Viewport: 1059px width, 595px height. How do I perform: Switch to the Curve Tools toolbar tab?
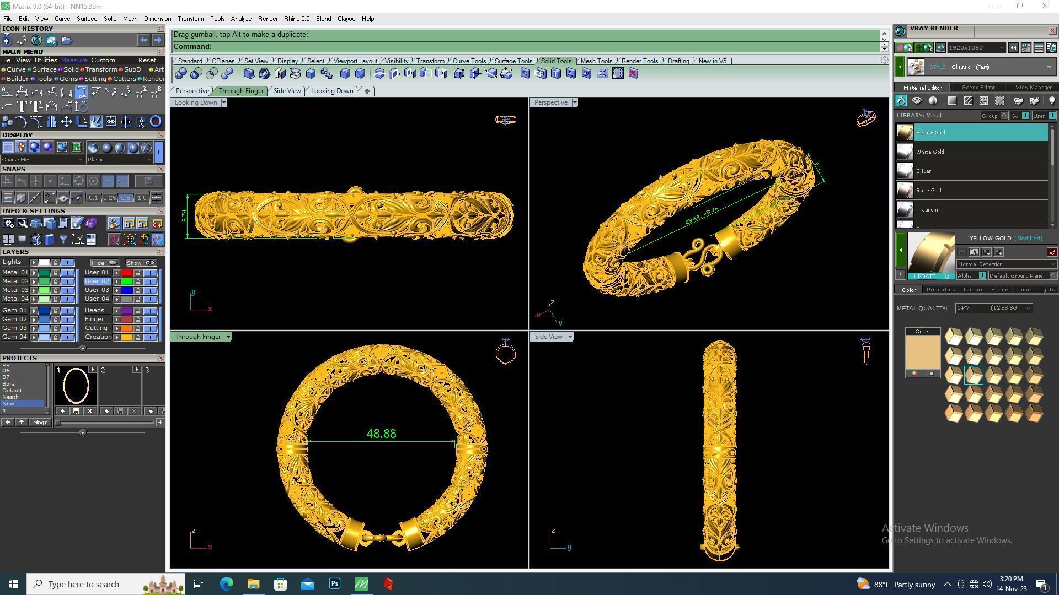(x=469, y=61)
